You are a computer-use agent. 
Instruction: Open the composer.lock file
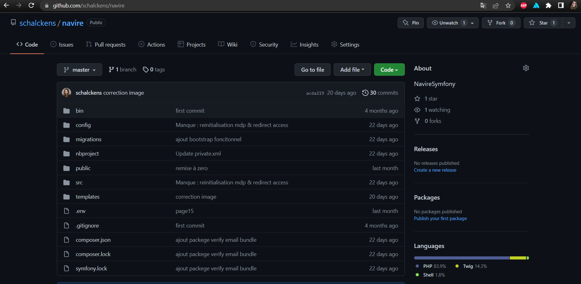coord(93,254)
